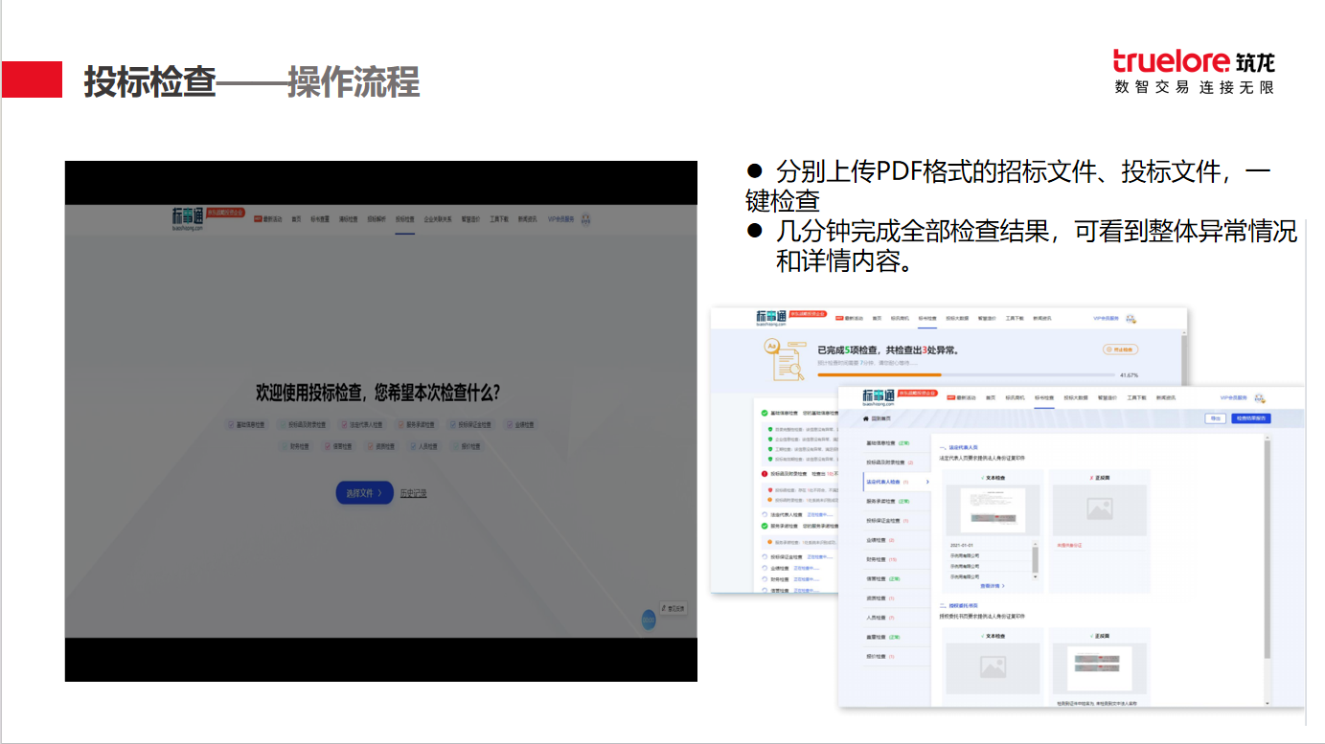Open 工具下载 in the front results navigation
Image resolution: width=1325 pixels, height=744 pixels.
[1136, 397]
